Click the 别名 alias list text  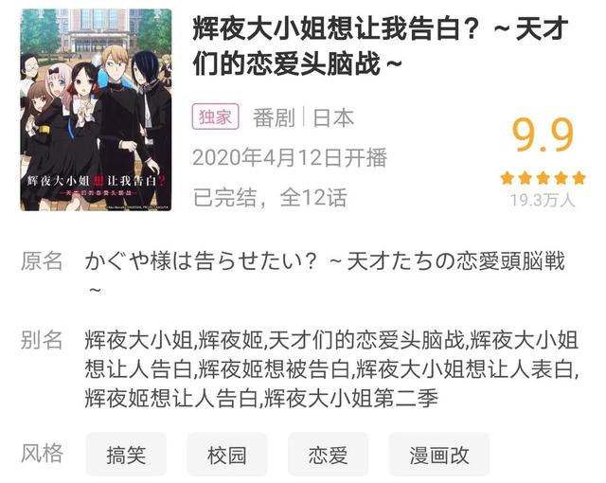[x=331, y=368]
